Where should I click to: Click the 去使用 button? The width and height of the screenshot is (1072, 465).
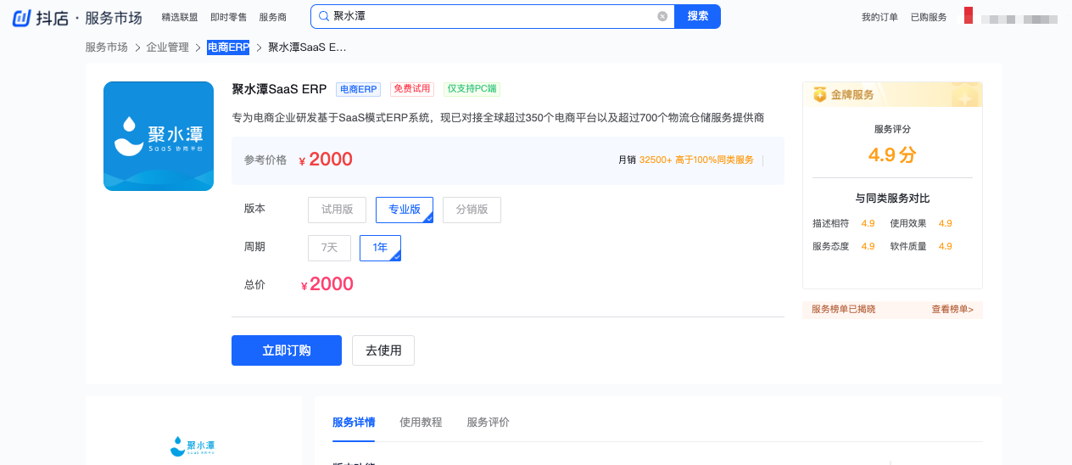point(383,350)
